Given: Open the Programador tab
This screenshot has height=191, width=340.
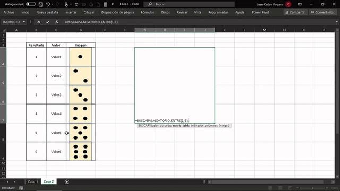Looking at the screenshot, I should point(218,12).
